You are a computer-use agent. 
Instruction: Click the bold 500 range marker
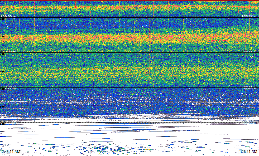tap(2, 89)
